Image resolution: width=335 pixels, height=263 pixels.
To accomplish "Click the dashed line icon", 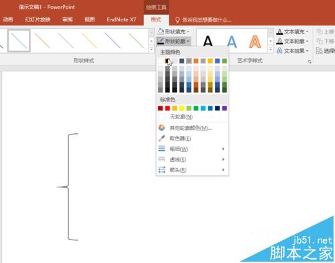I will 161,159.
